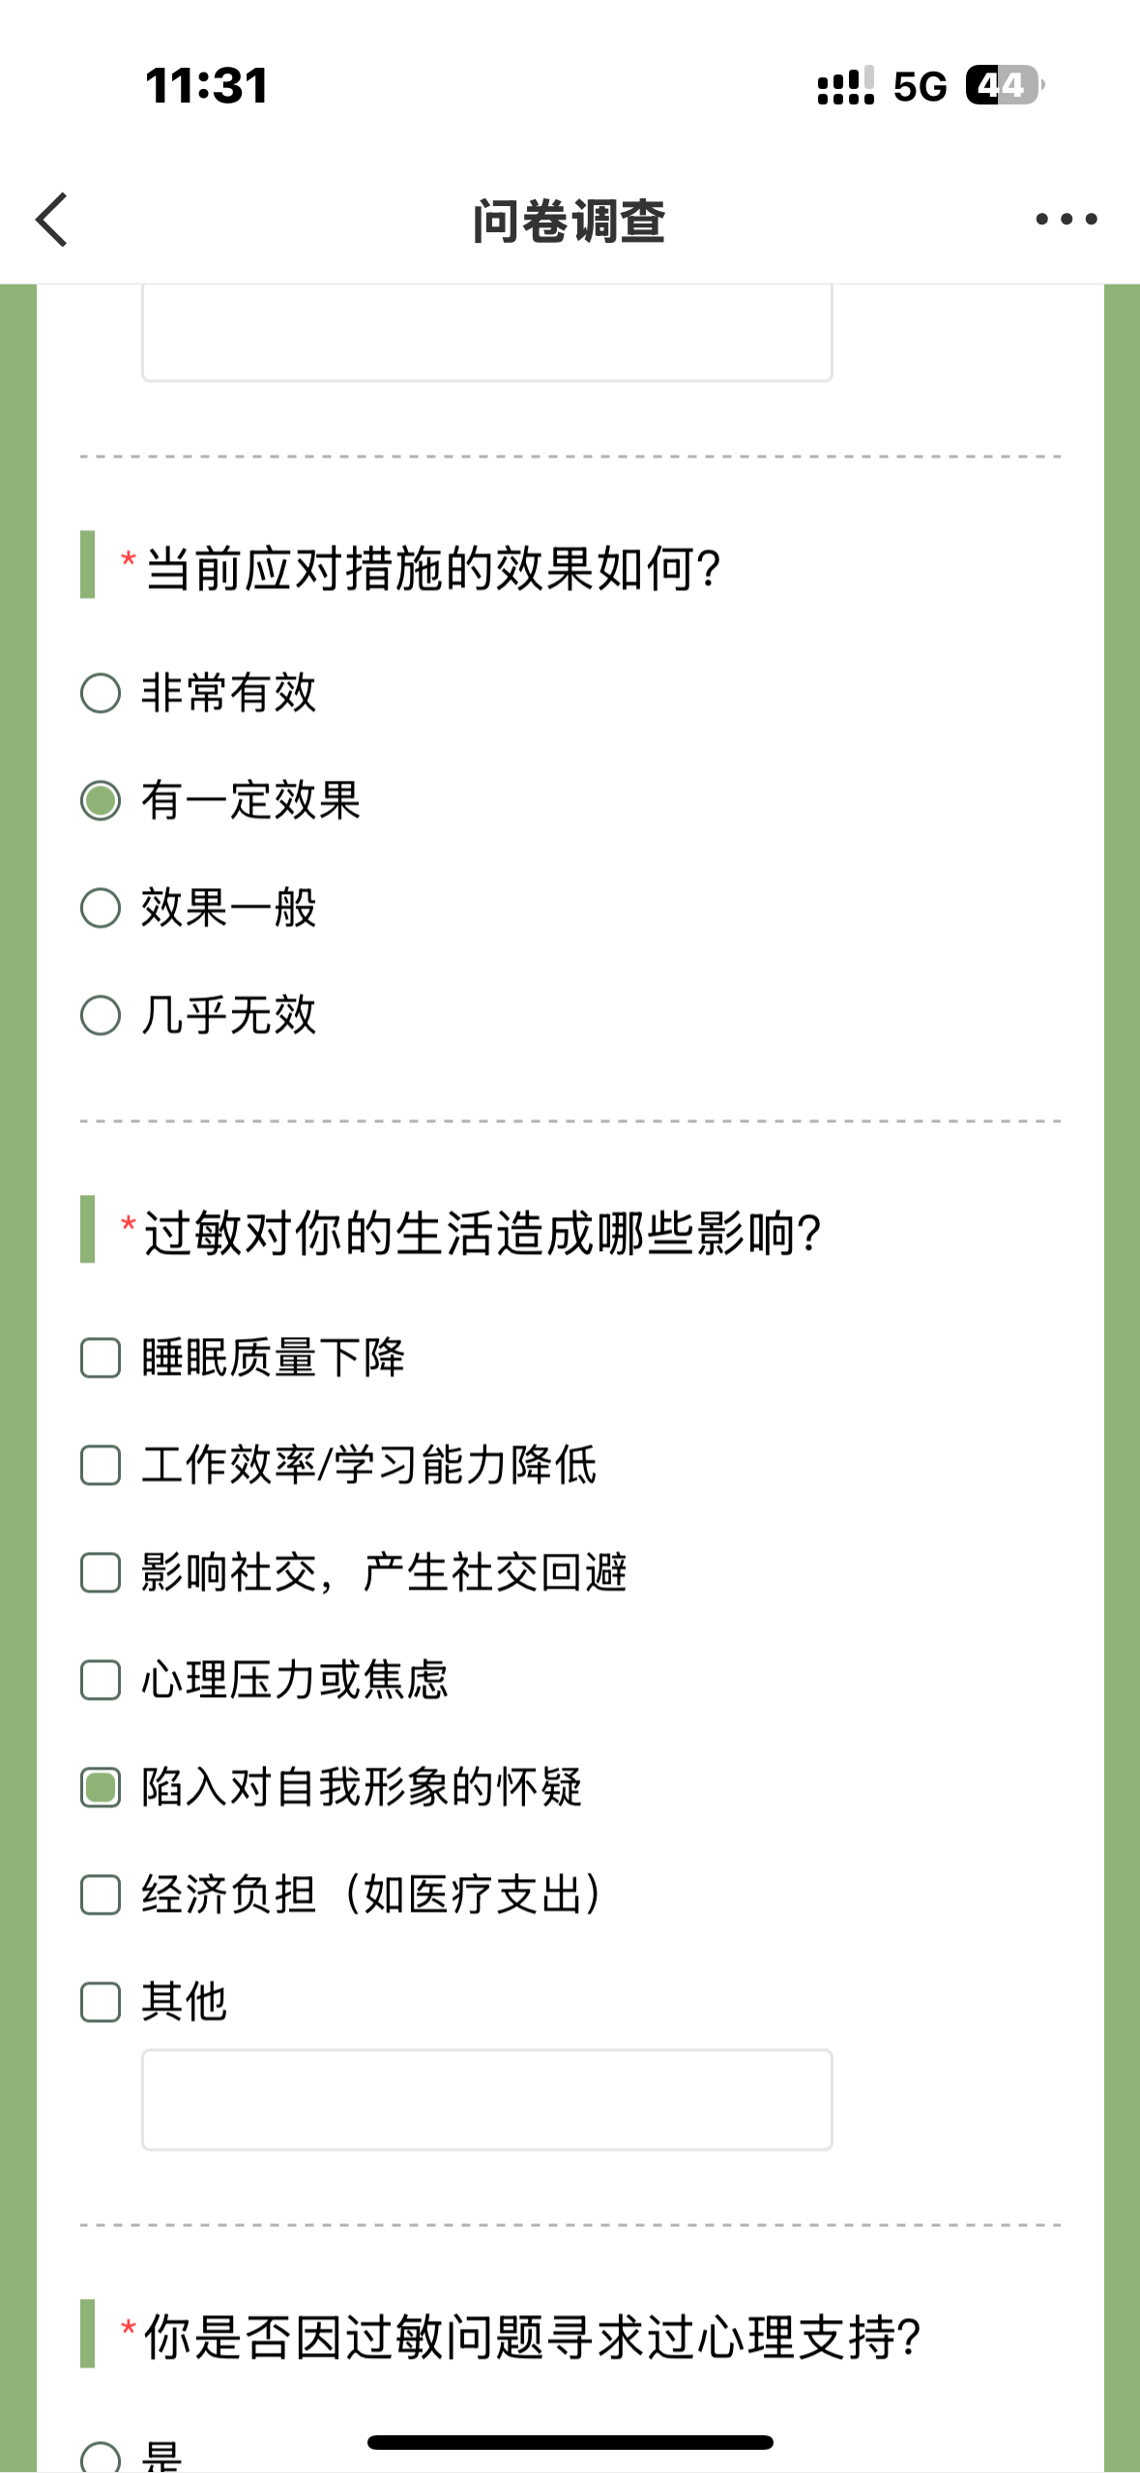Focus the text field under 其他

[487, 2099]
